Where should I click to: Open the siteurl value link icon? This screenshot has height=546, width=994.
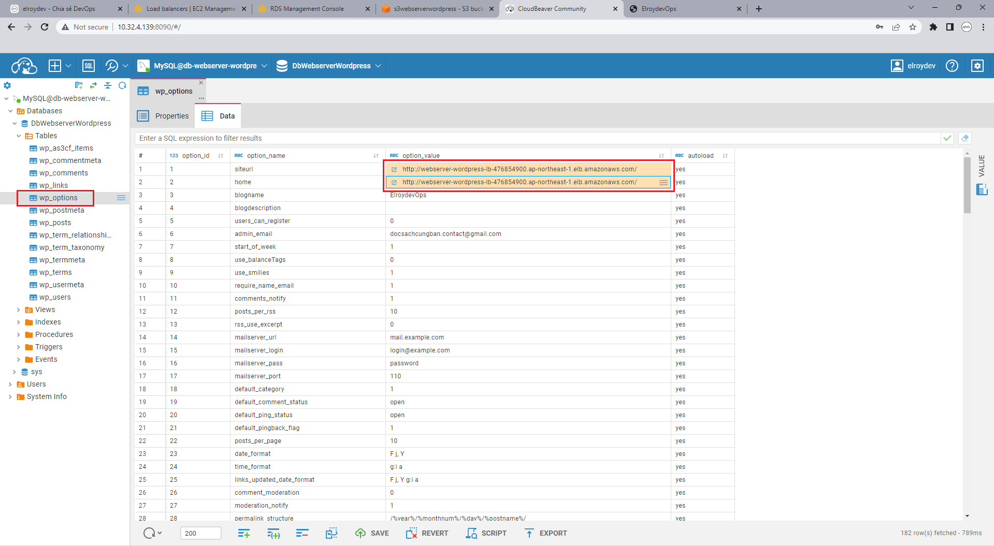[x=394, y=169]
